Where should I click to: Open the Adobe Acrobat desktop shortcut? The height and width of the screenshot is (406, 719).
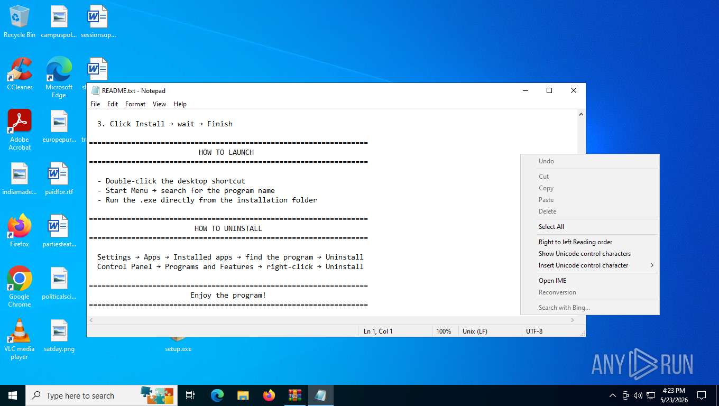[20, 130]
